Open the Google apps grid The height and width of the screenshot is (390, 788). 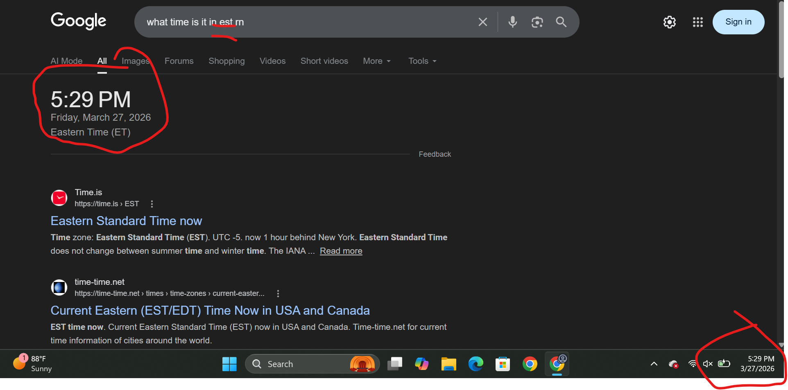click(x=697, y=22)
